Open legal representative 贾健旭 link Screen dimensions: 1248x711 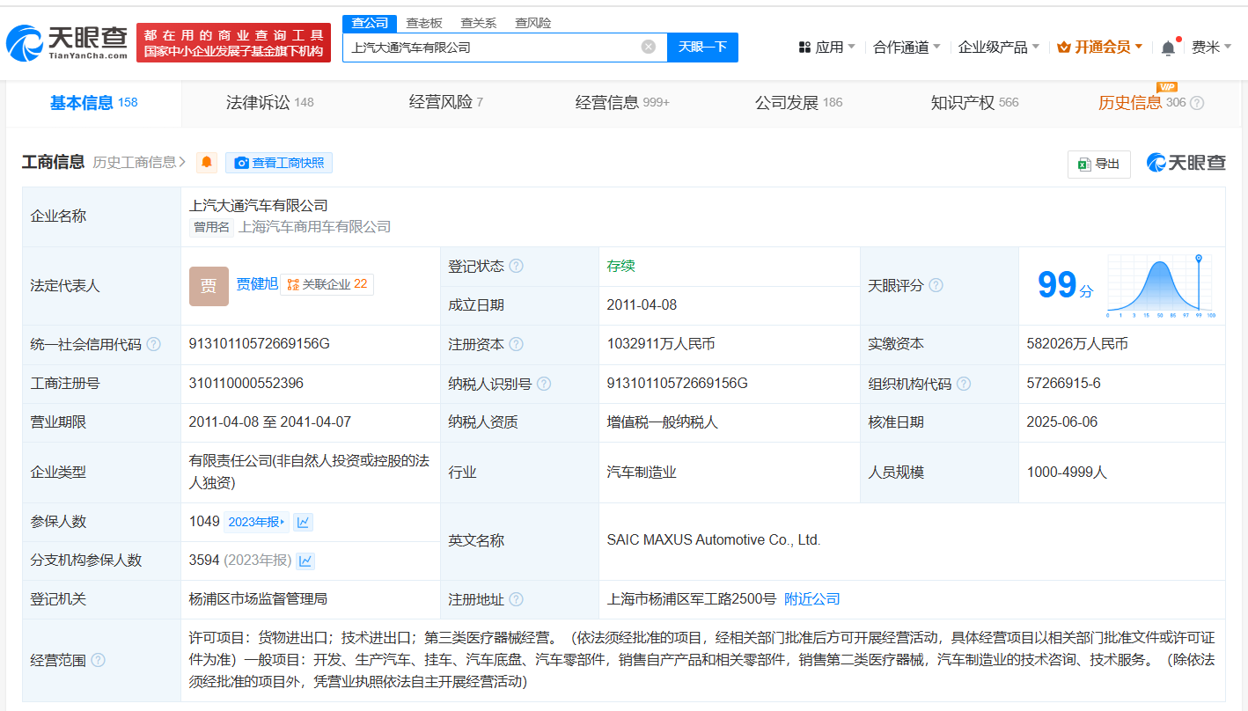coord(256,284)
